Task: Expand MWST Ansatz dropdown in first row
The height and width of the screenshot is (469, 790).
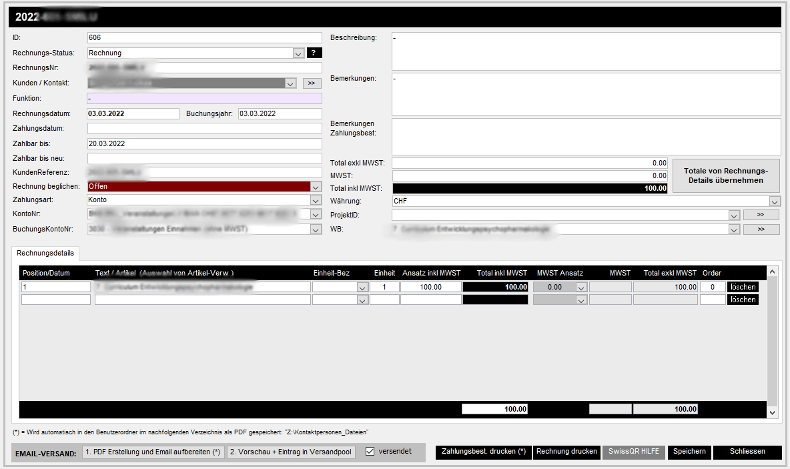Action: [x=581, y=288]
